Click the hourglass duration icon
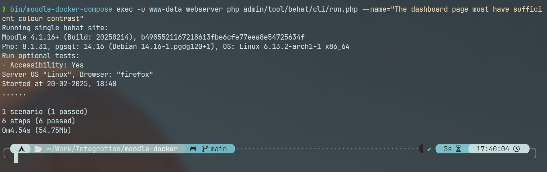This screenshot has width=547, height=172. click(458, 149)
